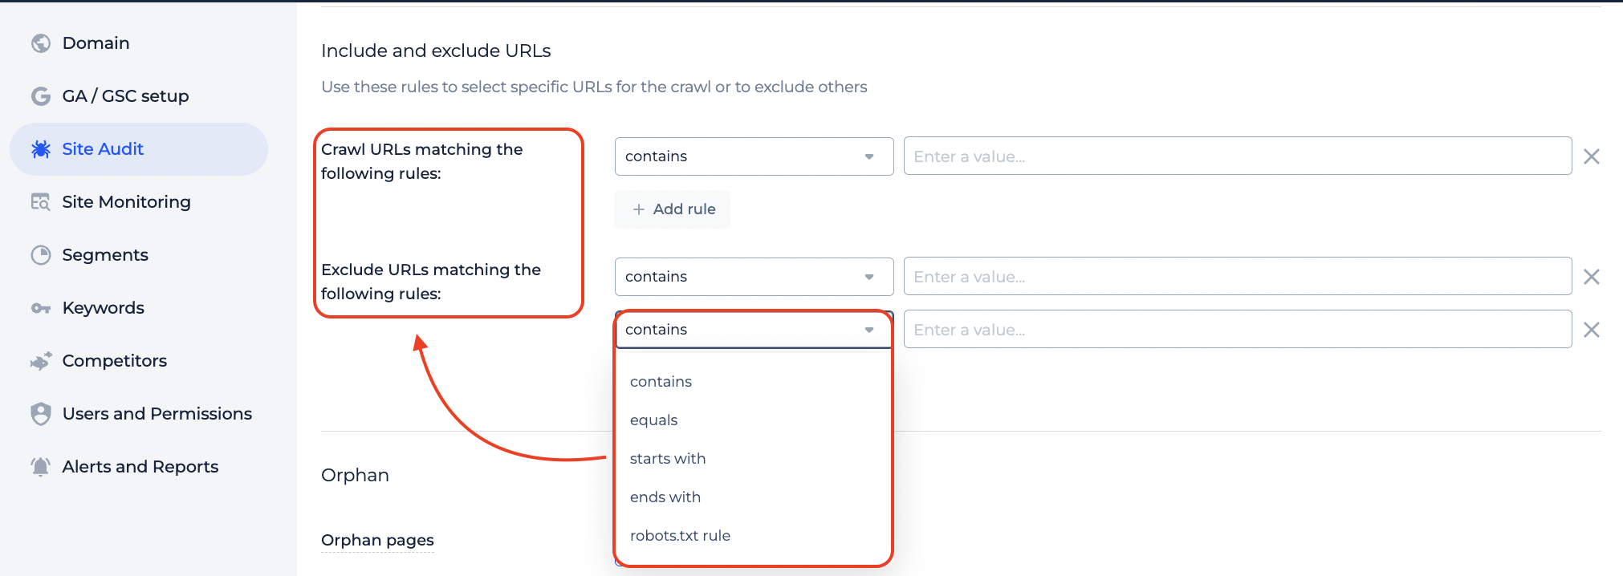Screen dimensions: 1623x576
Task: Click the Keywords key icon
Action: point(41,308)
